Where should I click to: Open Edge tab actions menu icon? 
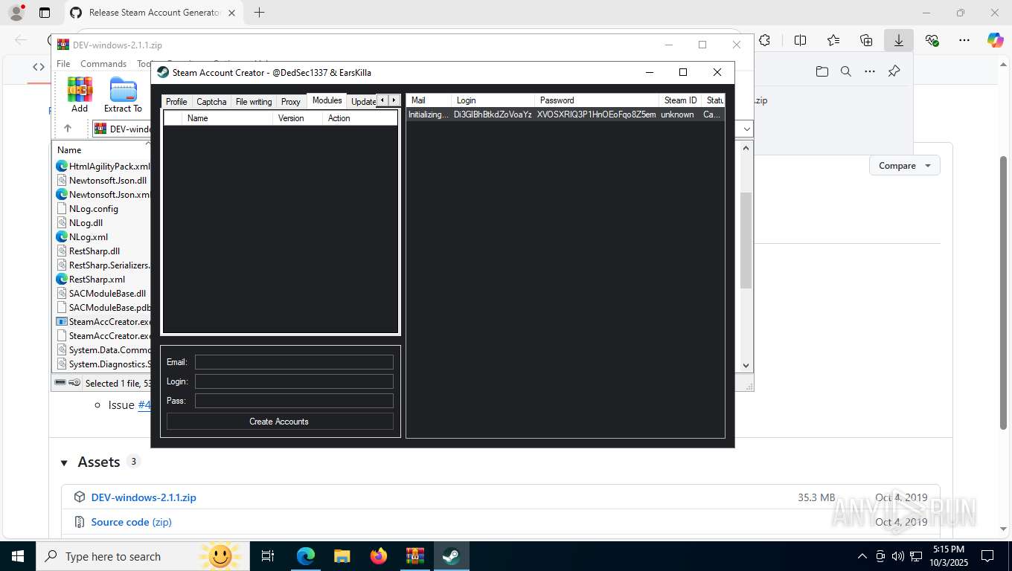45,13
